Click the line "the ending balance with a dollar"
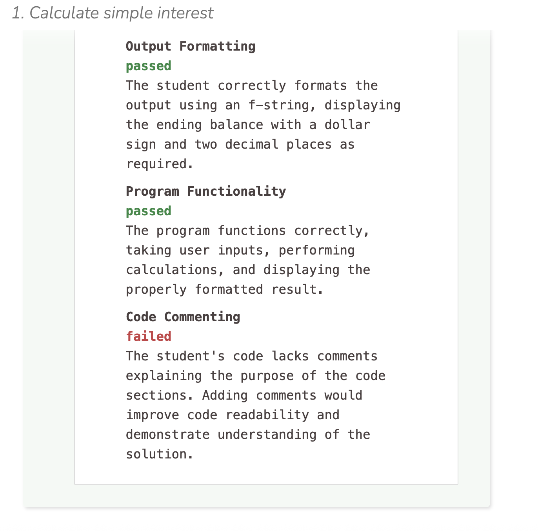The width and height of the screenshot is (538, 531). [x=248, y=125]
